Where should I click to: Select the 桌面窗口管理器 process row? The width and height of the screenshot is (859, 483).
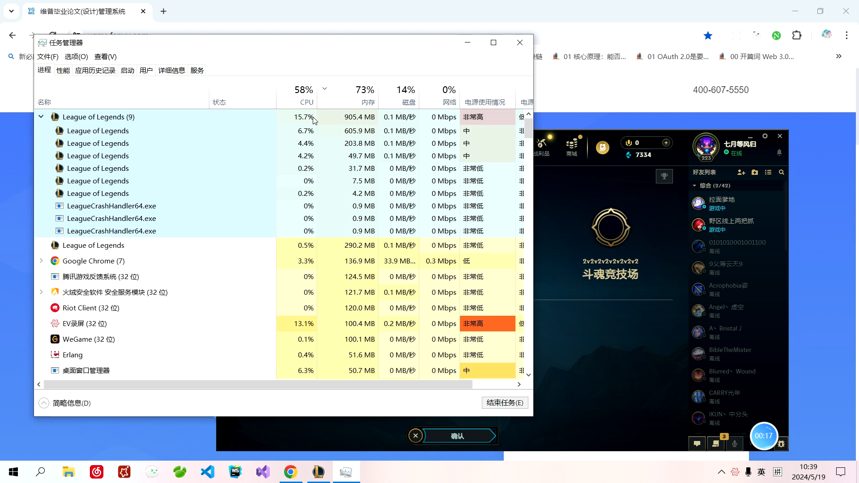[279, 370]
